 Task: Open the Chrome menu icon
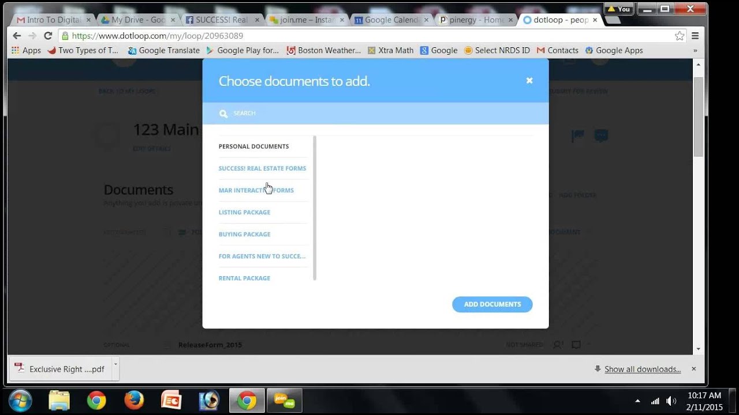[695, 36]
